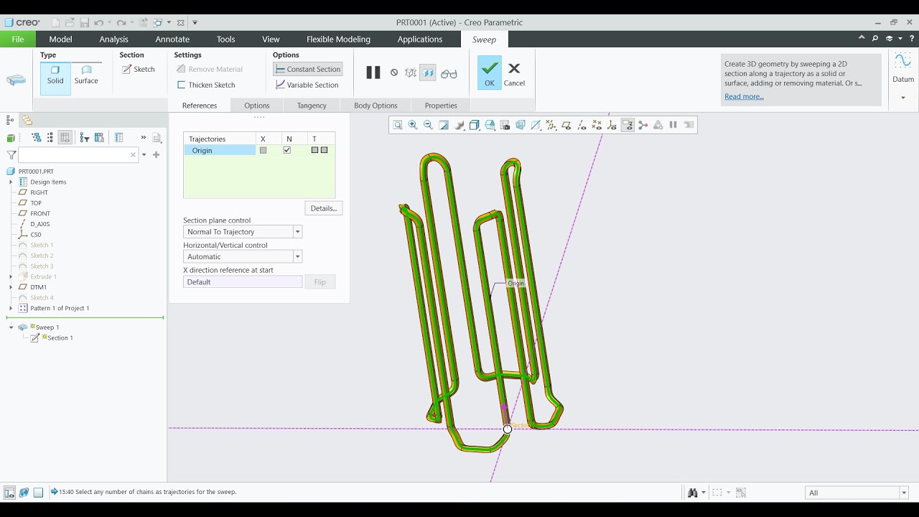Screen dimensions: 919x517
Task: Click the Undo arrow icon
Action: tap(100, 23)
